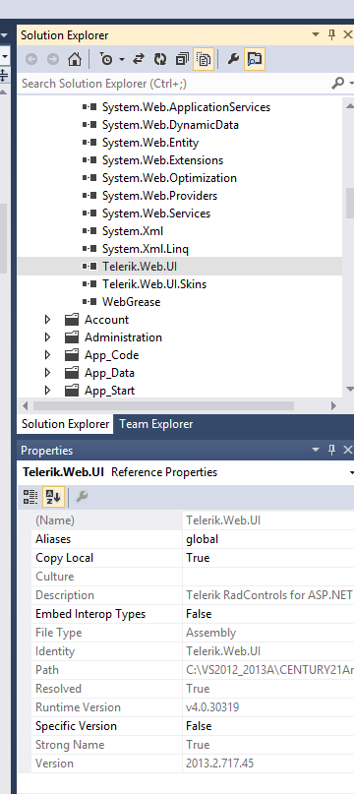Viewport: 354px width, 794px height.
Task: Click the Copy Local property value
Action: (267, 558)
